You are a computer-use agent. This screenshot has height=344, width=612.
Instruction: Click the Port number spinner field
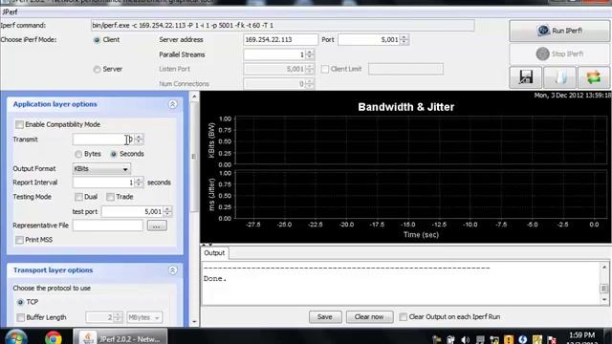[369, 40]
